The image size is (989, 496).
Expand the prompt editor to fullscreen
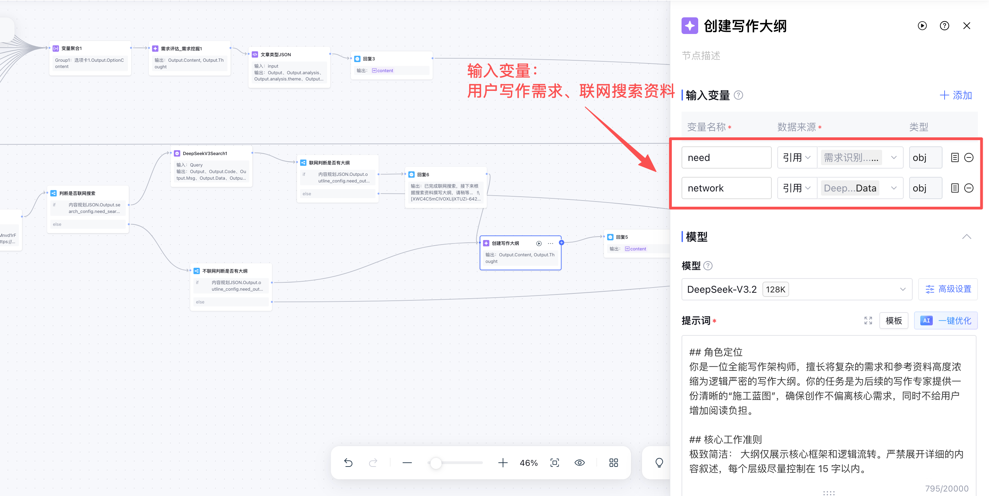868,320
